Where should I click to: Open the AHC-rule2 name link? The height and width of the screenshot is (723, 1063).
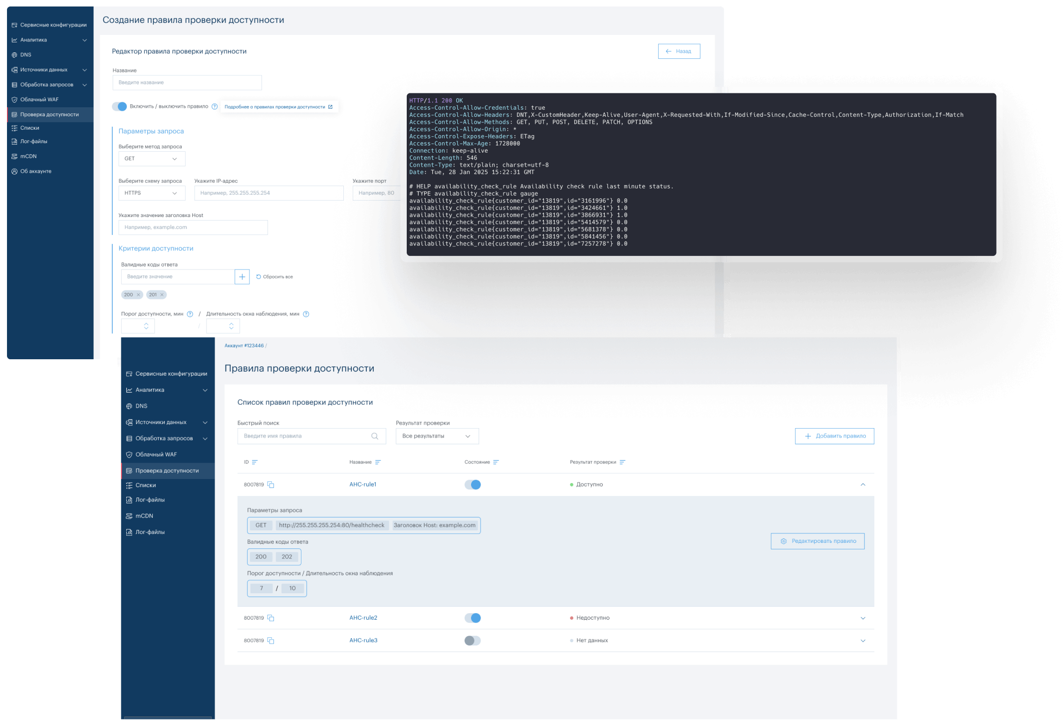[363, 618]
